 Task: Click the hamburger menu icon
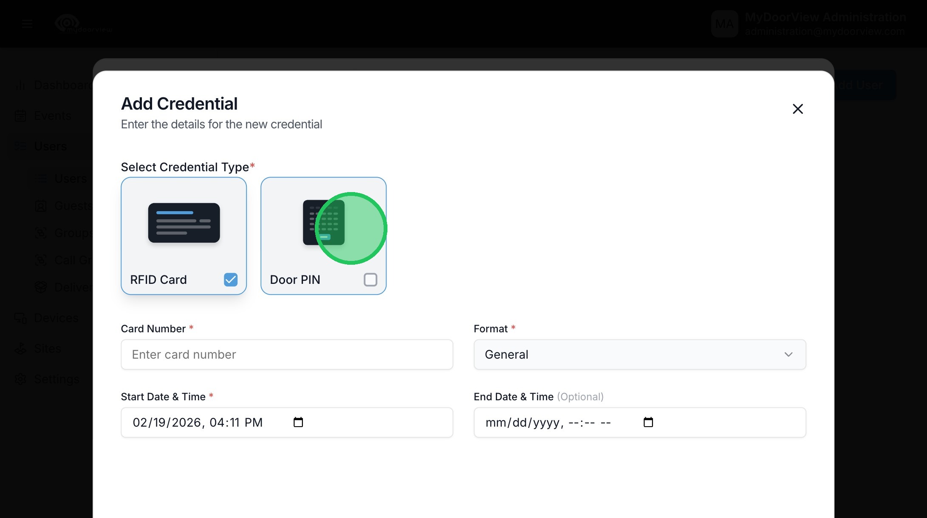(x=27, y=24)
